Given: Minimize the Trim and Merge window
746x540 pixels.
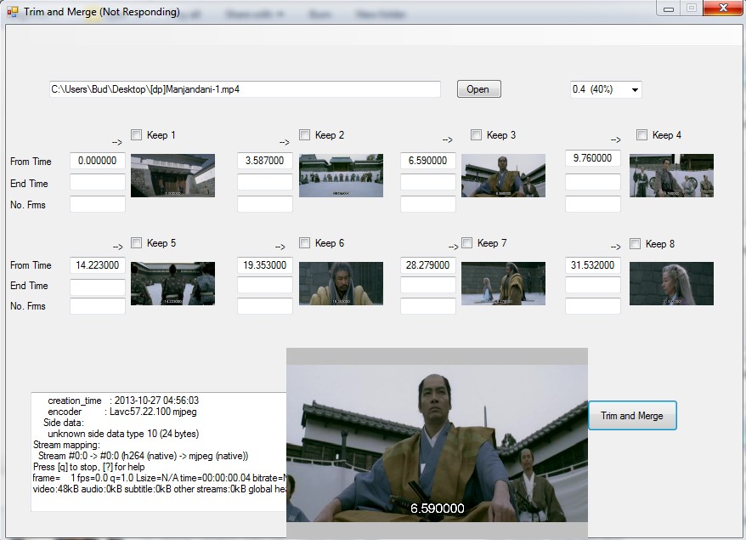Looking at the screenshot, I should pos(669,9).
